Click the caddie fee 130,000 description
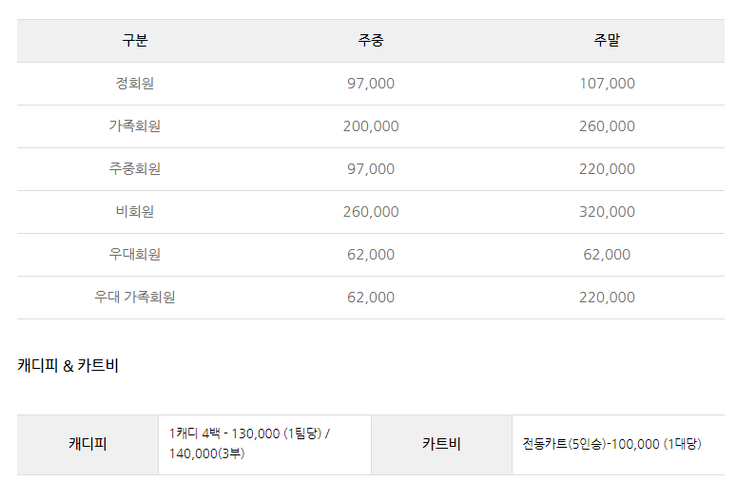The image size is (737, 501). coord(249,443)
